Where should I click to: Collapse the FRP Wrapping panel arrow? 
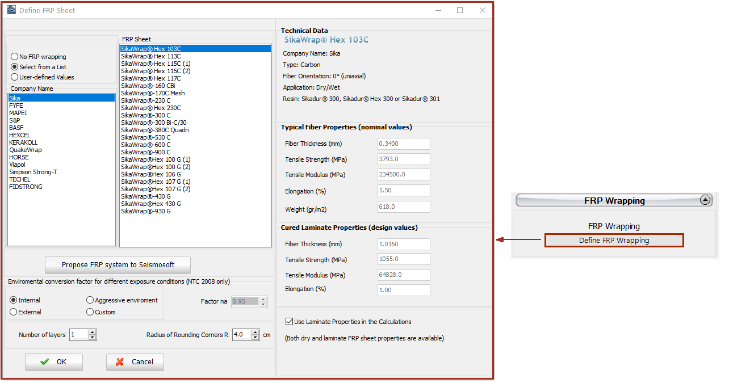coord(705,200)
